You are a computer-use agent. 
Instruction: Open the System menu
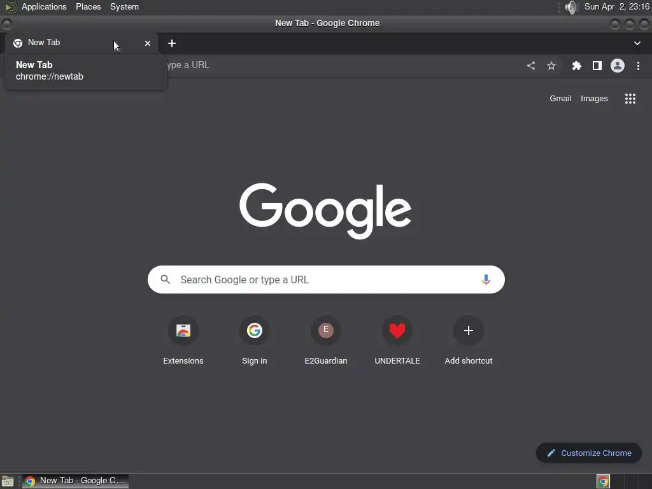(x=124, y=6)
